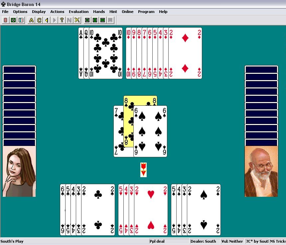Play the 2 of spades from South's hand

click(x=204, y=209)
